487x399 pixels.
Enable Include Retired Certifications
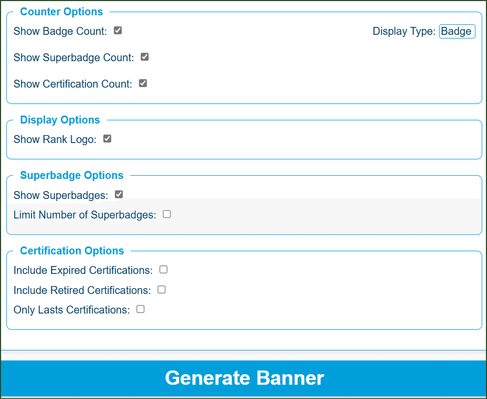coord(161,289)
